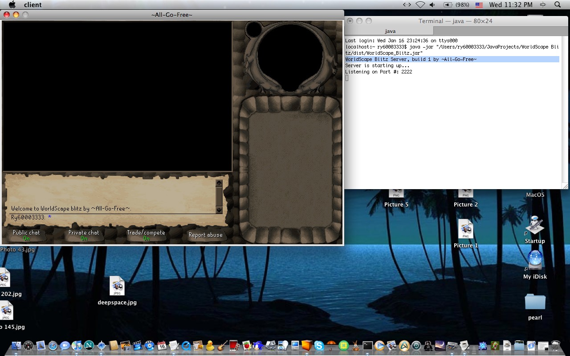Click the round minimap area in the game client
Image resolution: width=570 pixels, height=356 pixels.
(x=290, y=57)
